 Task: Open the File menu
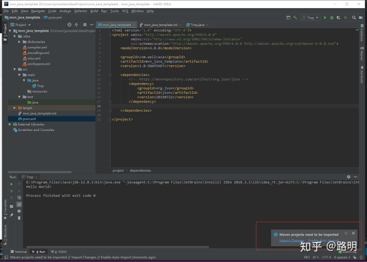click(6, 11)
